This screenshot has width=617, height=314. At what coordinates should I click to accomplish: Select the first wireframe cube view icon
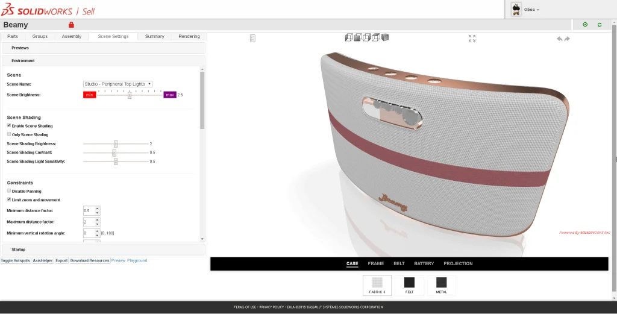click(x=349, y=37)
